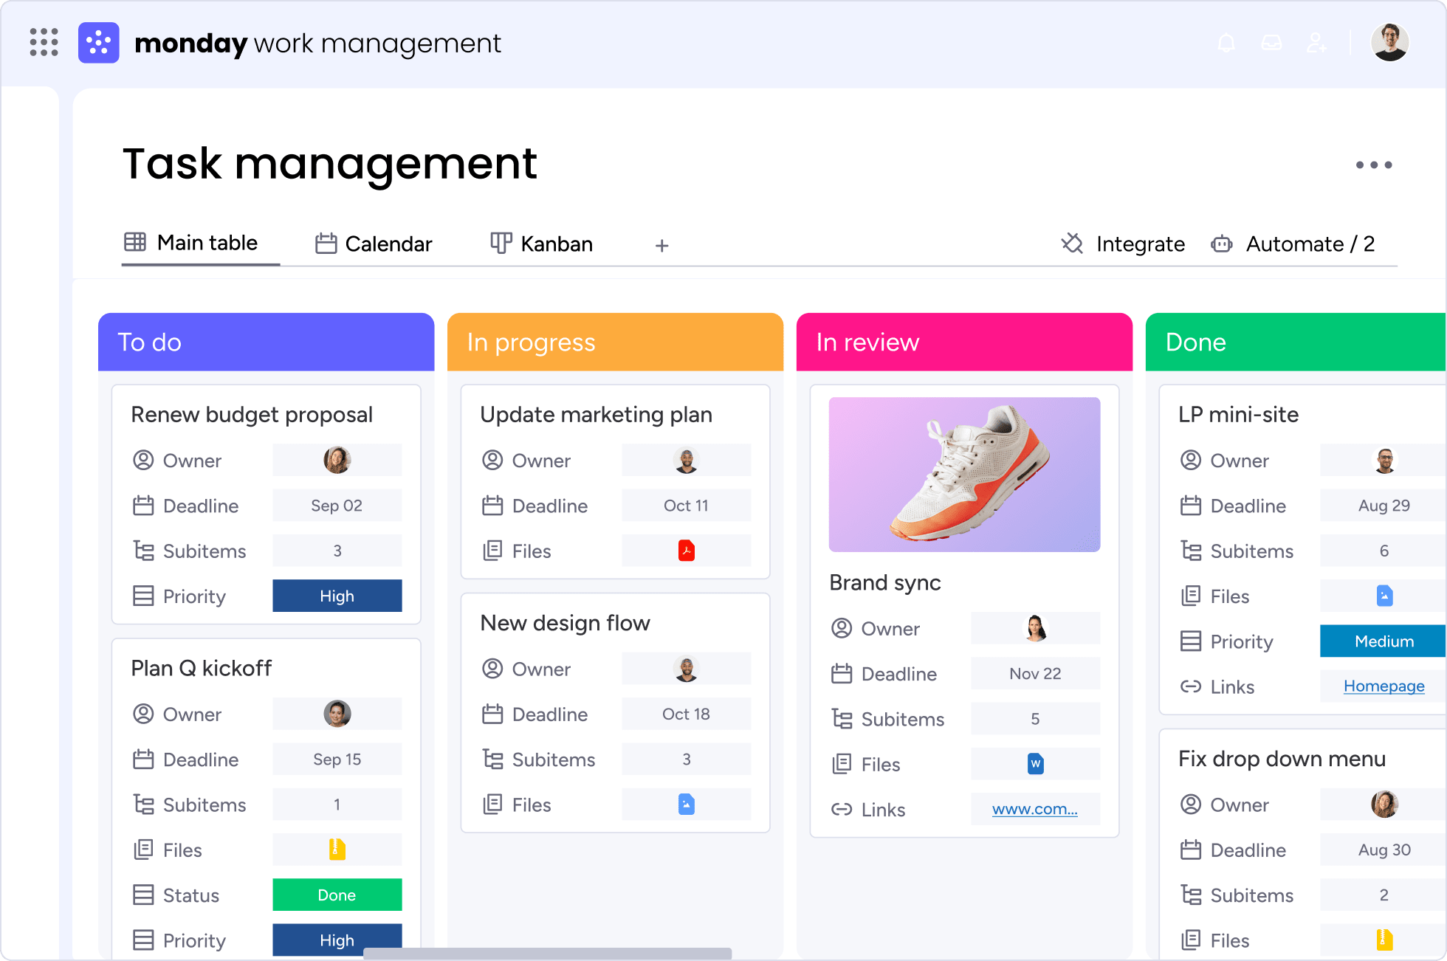Change Medium priority on LP mini-site
The height and width of the screenshot is (961, 1447).
[x=1383, y=641]
